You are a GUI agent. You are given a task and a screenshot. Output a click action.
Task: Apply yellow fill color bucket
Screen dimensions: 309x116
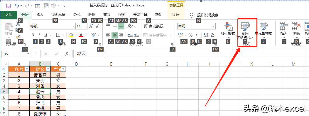point(71,35)
